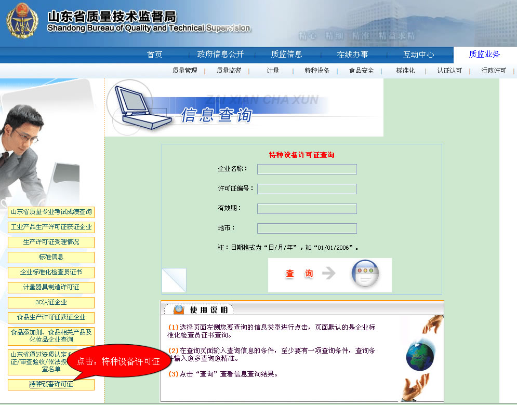Open 食品安全 in the sub-navigation bar
517x405 pixels.
pos(361,71)
